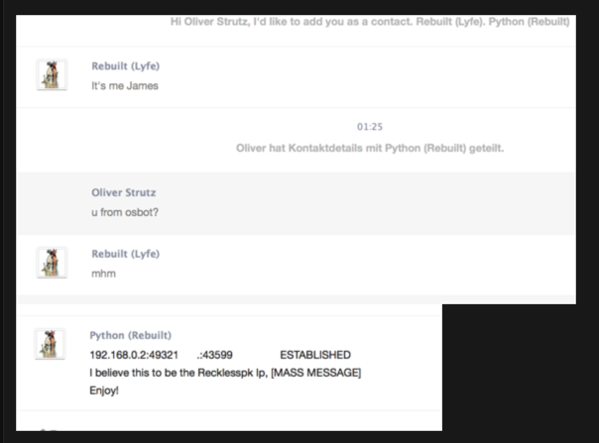The image size is (599, 443).
Task: Click the [MASS MESSAGE] tag text
Action: [316, 373]
